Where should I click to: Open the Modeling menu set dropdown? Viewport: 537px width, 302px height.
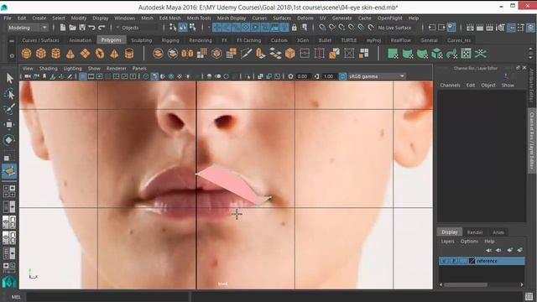tap(28, 28)
